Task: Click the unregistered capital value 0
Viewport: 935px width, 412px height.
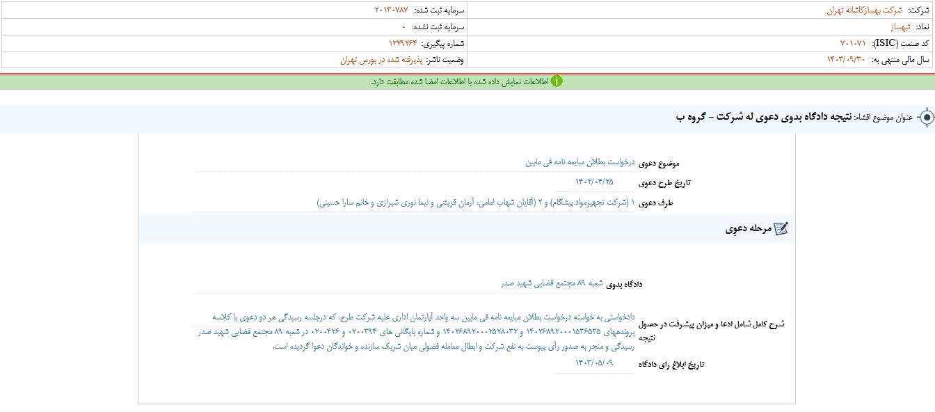Action: coord(403,26)
